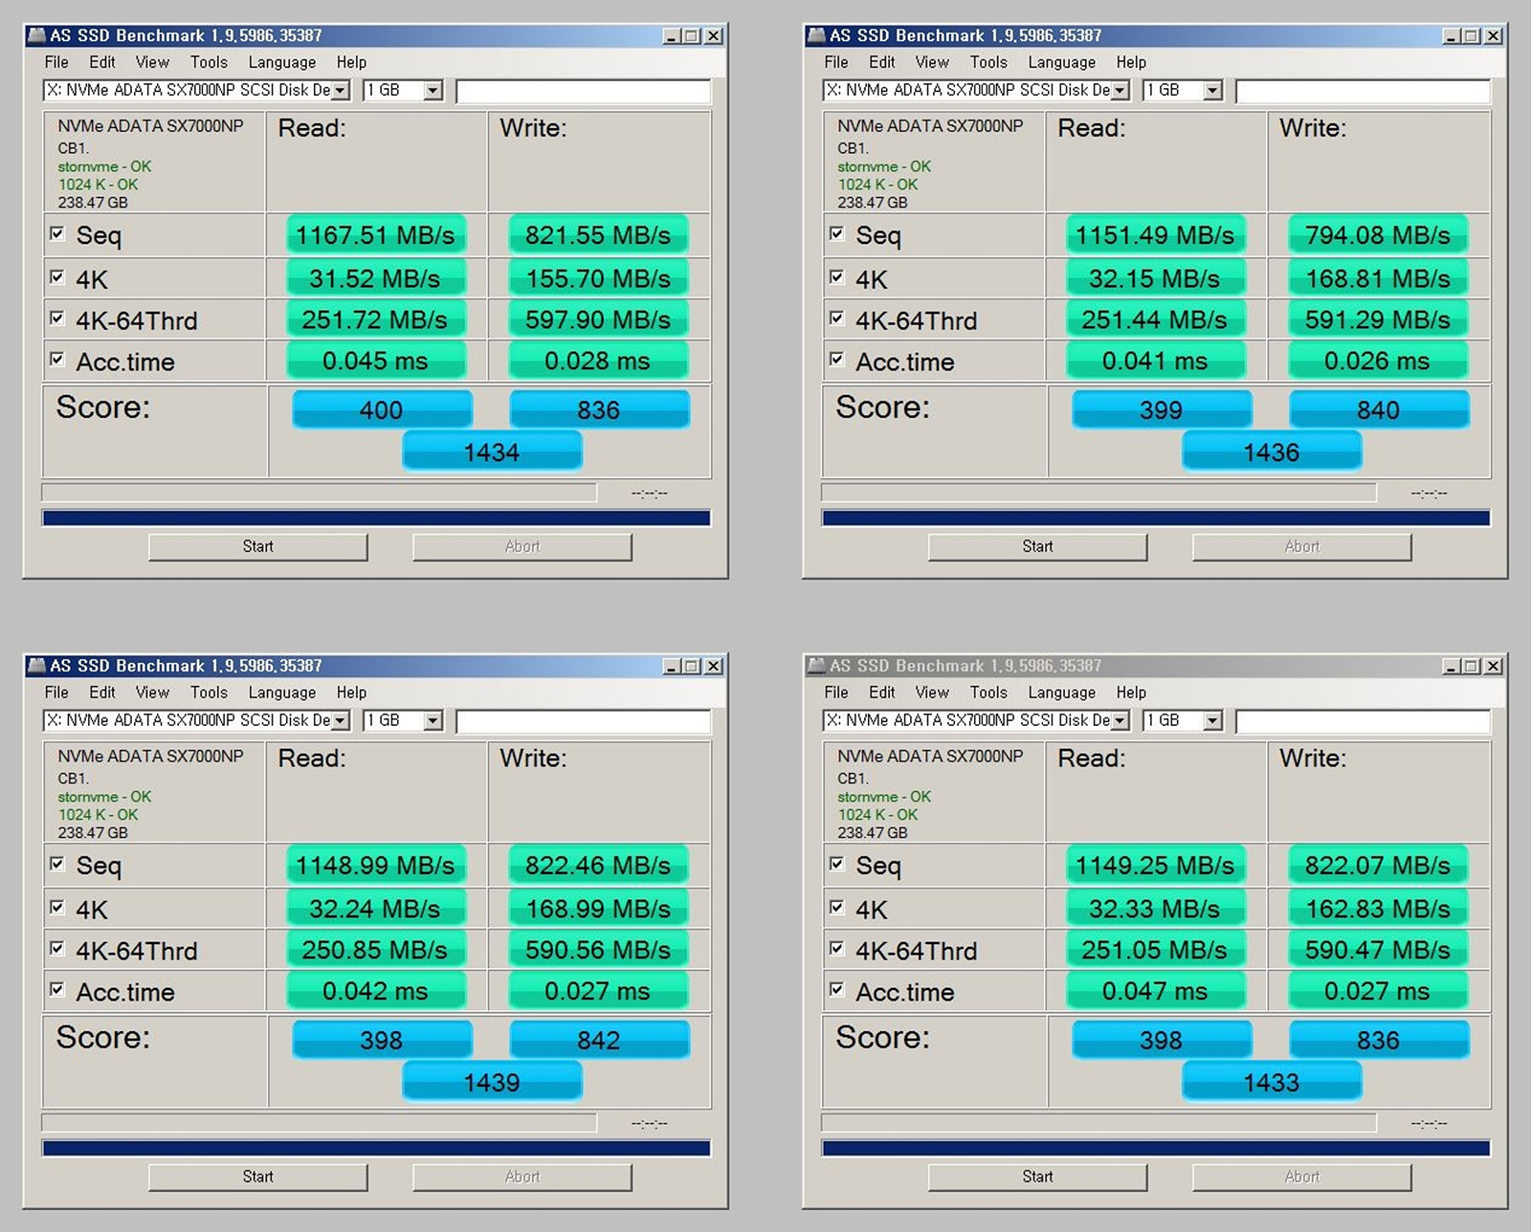
Task: Open the 1 GB size dropdown in top-right window
Action: [1212, 90]
